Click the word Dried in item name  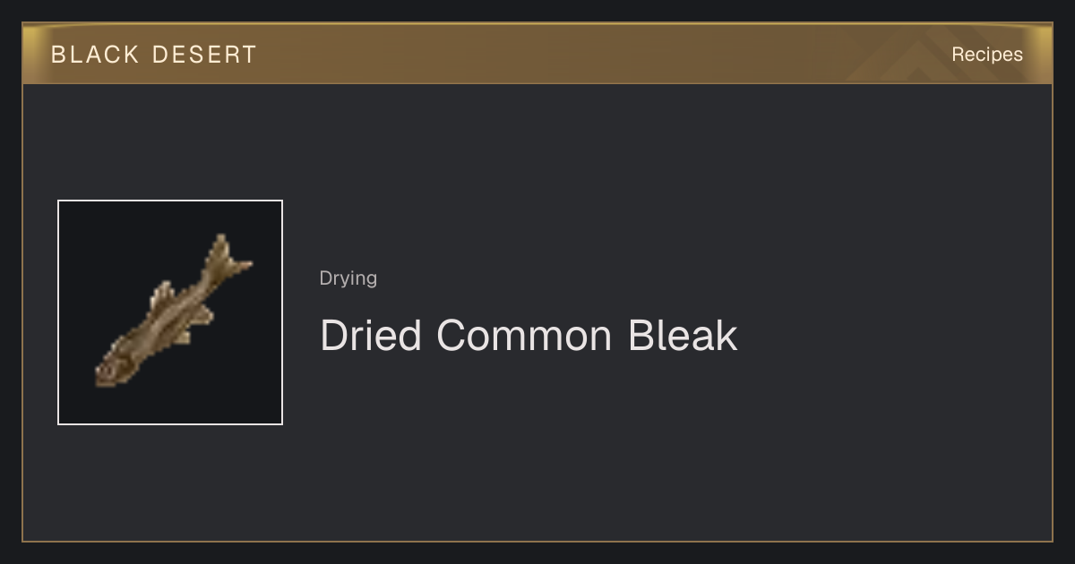[371, 336]
